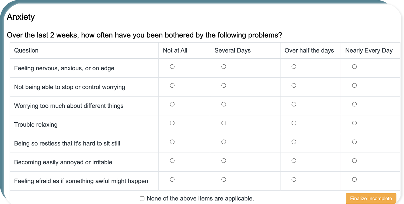Select 'Over half the days' for easily annoyed

(x=294, y=160)
